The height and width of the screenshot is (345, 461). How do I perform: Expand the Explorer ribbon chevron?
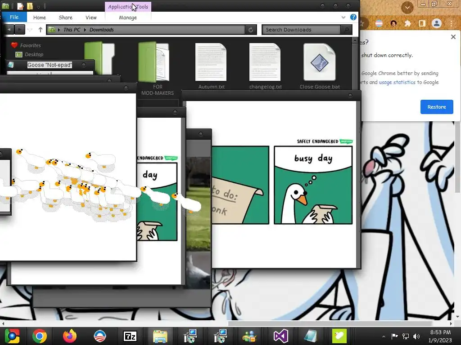click(343, 18)
